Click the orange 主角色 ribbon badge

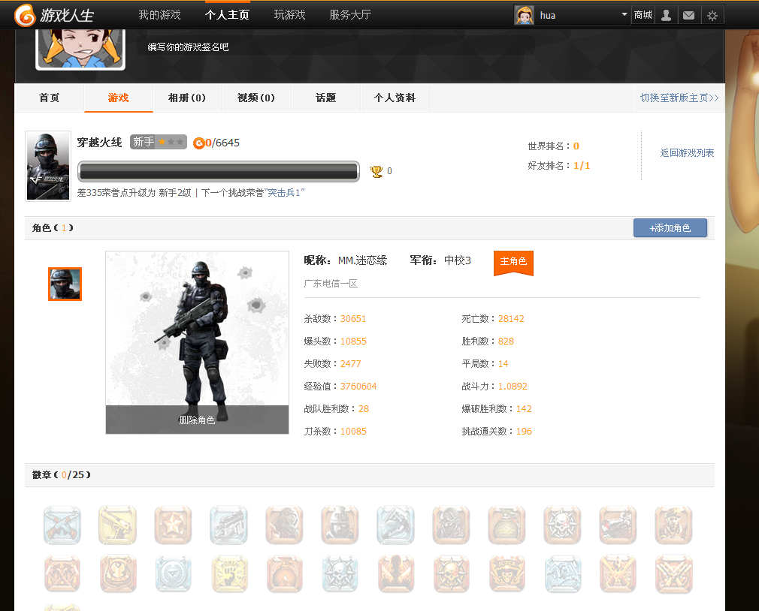[513, 263]
